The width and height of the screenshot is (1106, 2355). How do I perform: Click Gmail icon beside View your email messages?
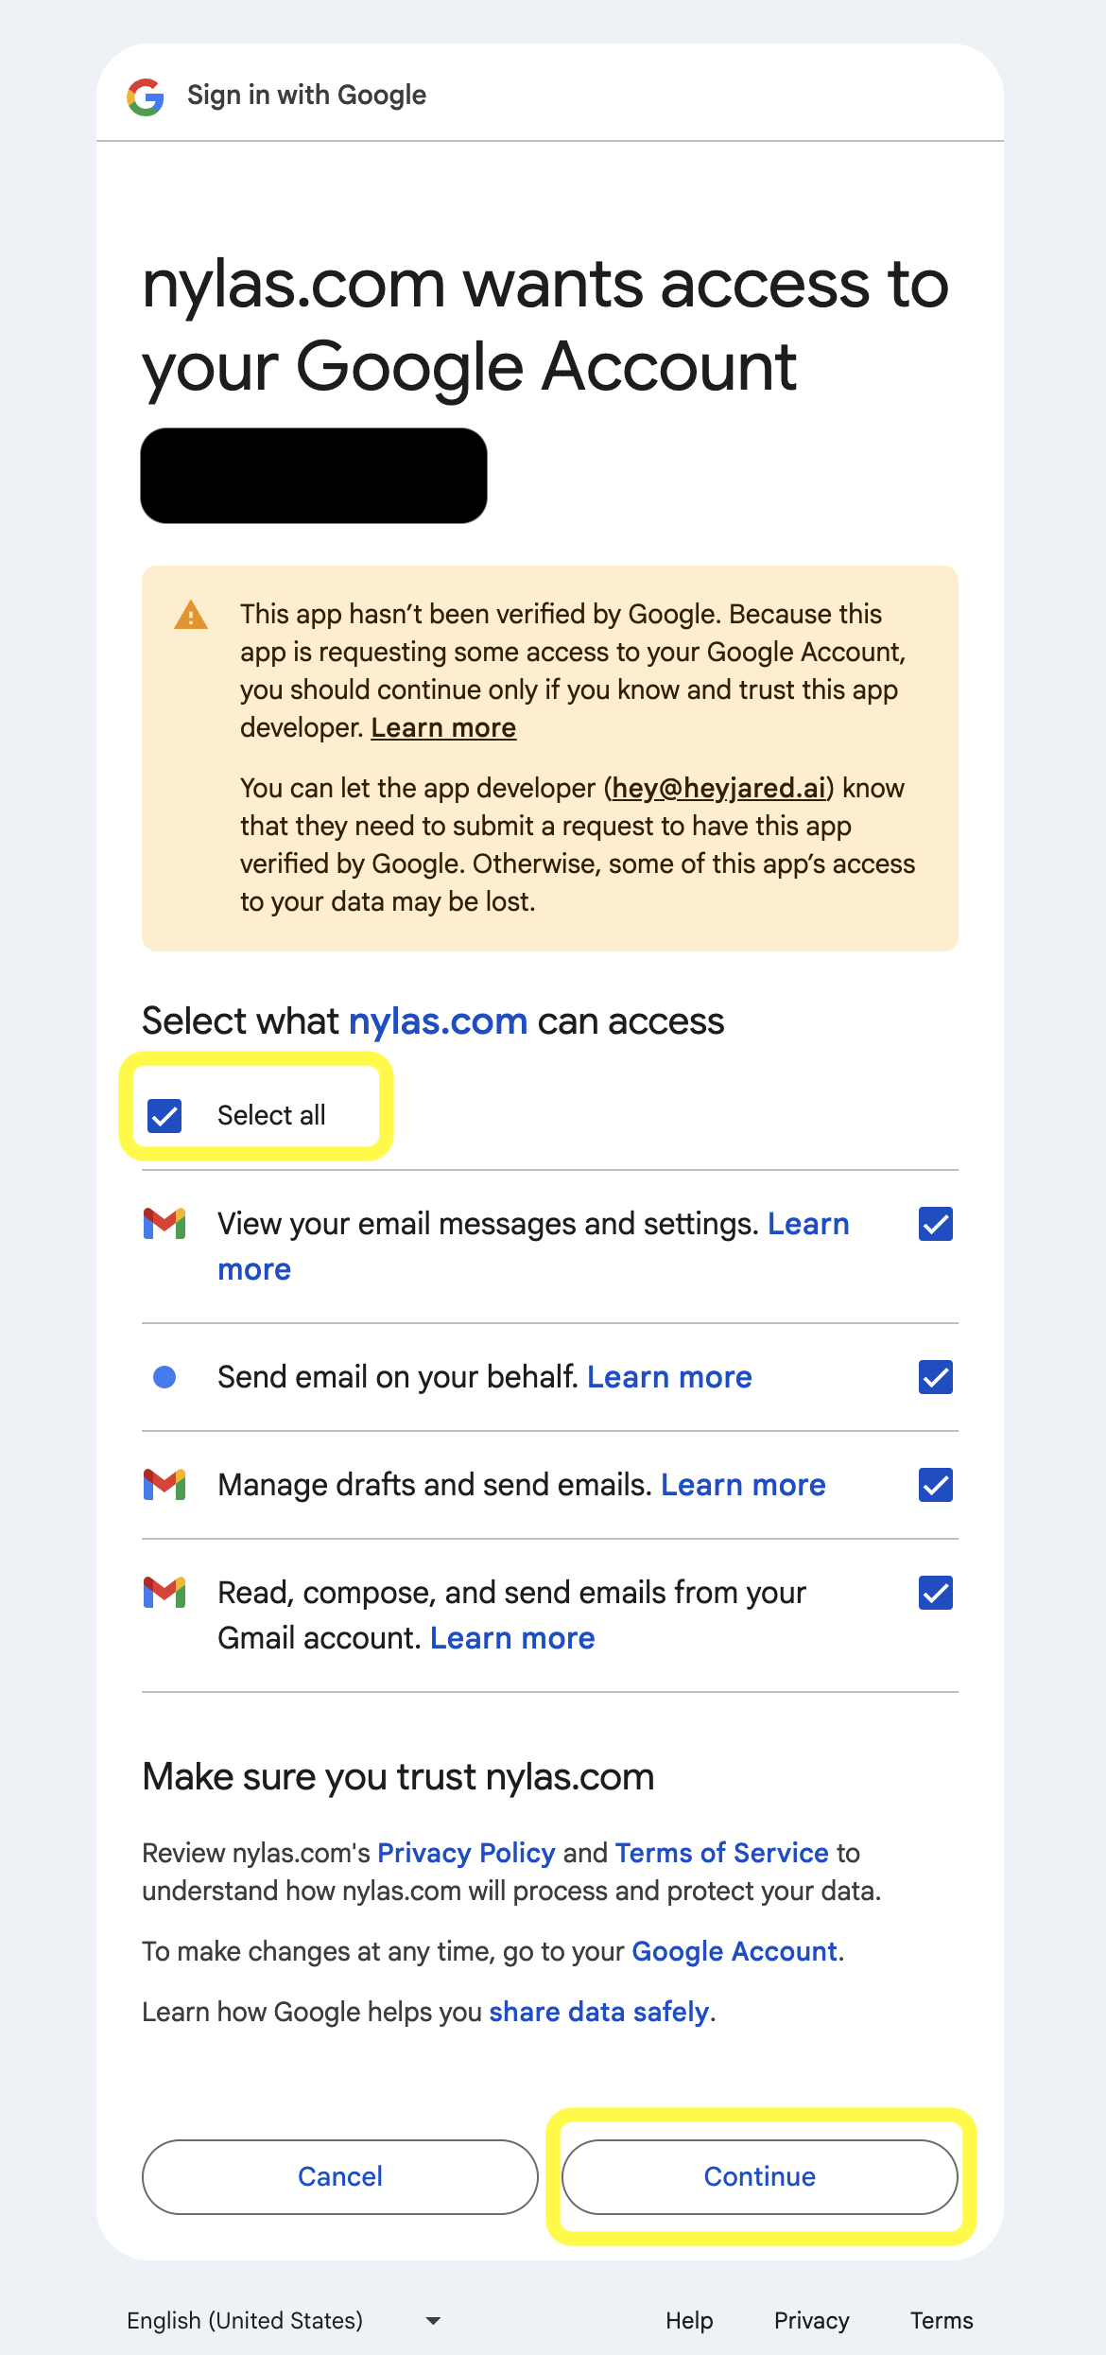pyautogui.click(x=164, y=1223)
